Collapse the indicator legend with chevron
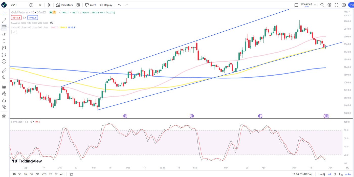The width and height of the screenshot is (354, 177). pos(14,32)
